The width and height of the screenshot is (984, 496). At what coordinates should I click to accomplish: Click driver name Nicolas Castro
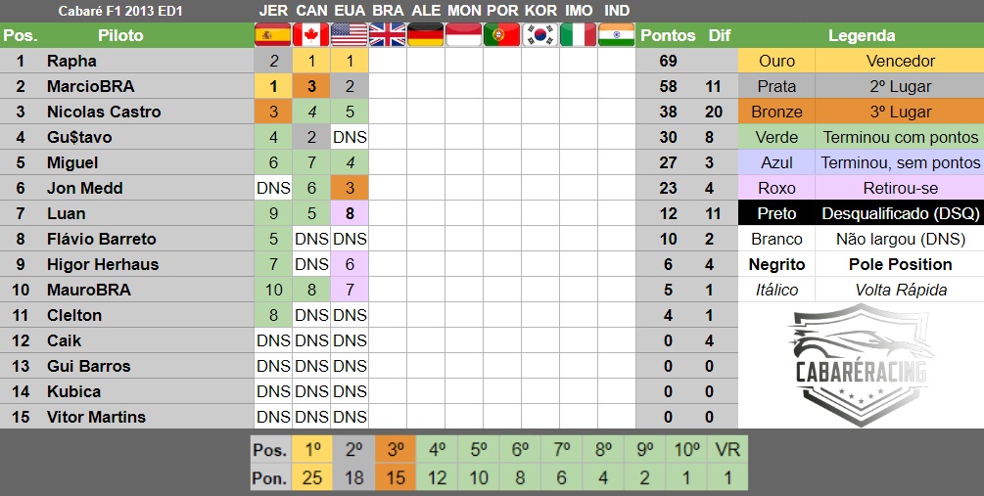pyautogui.click(x=104, y=112)
